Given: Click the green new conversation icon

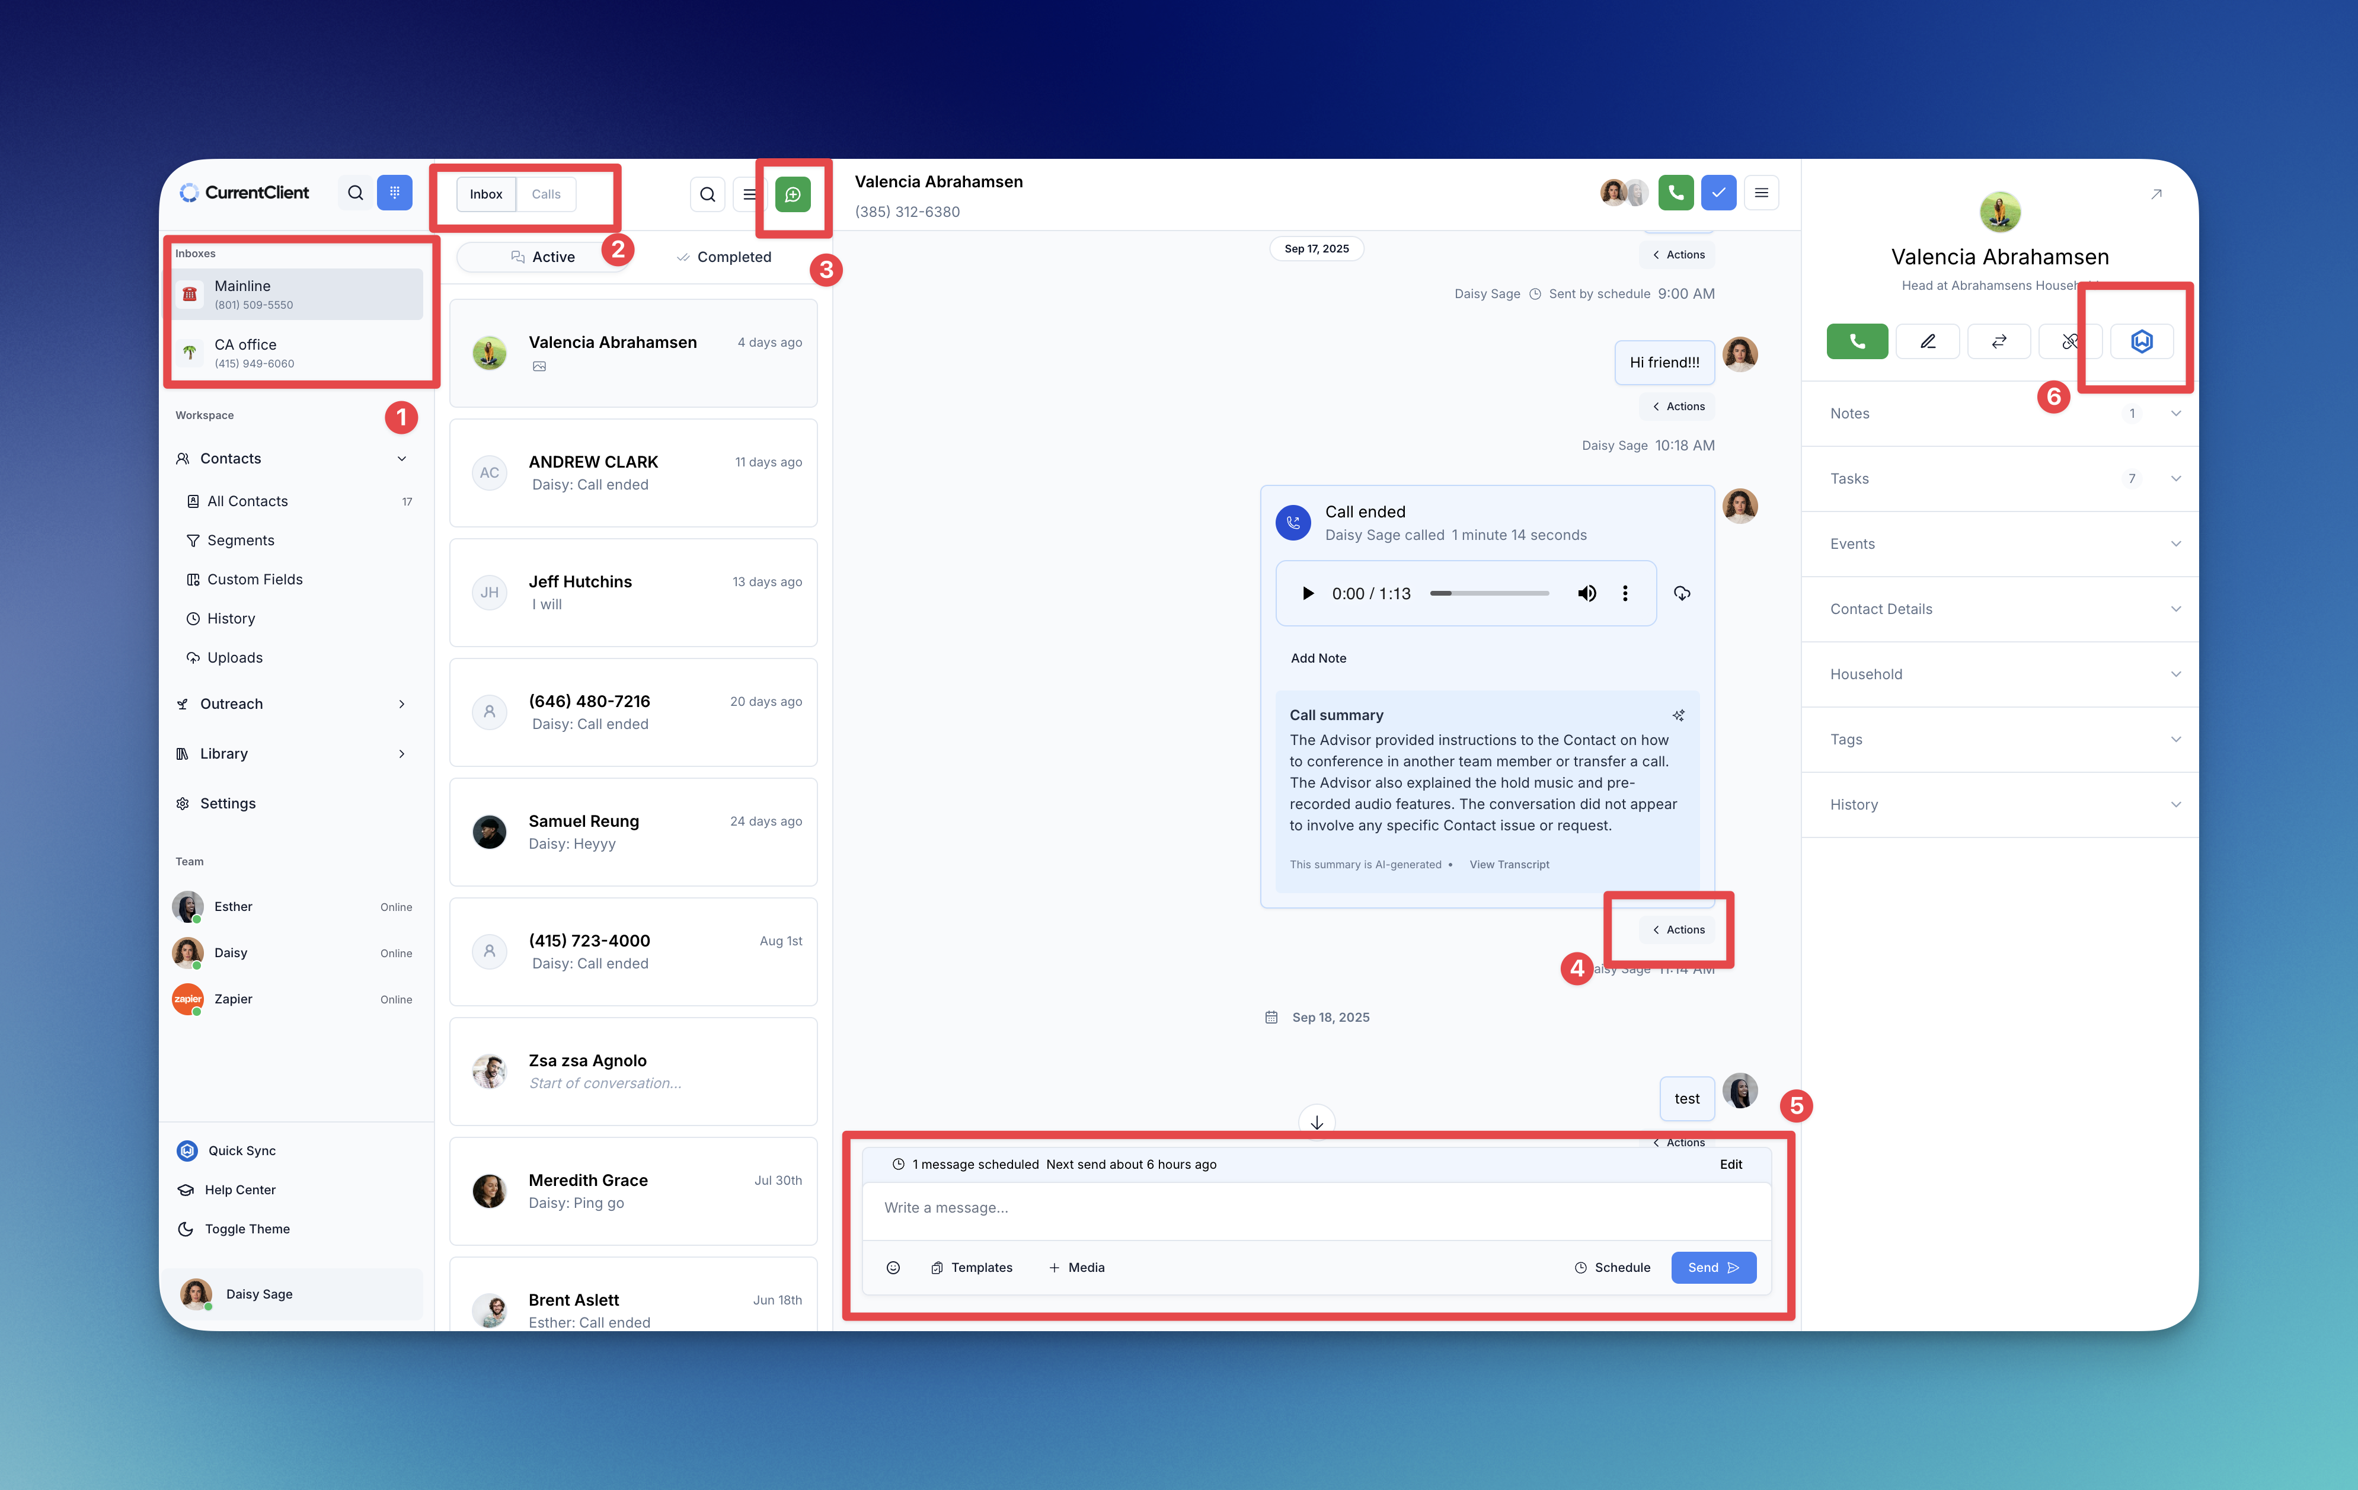Looking at the screenshot, I should point(792,194).
